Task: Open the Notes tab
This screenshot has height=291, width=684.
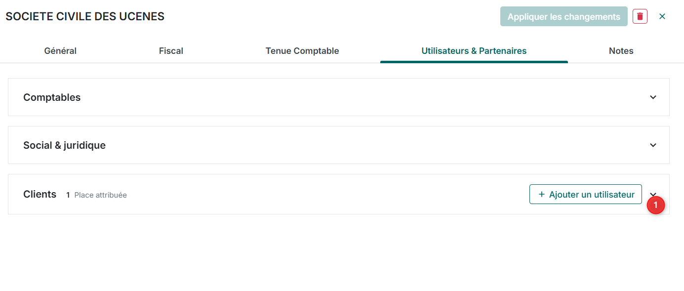Action: pyautogui.click(x=621, y=51)
